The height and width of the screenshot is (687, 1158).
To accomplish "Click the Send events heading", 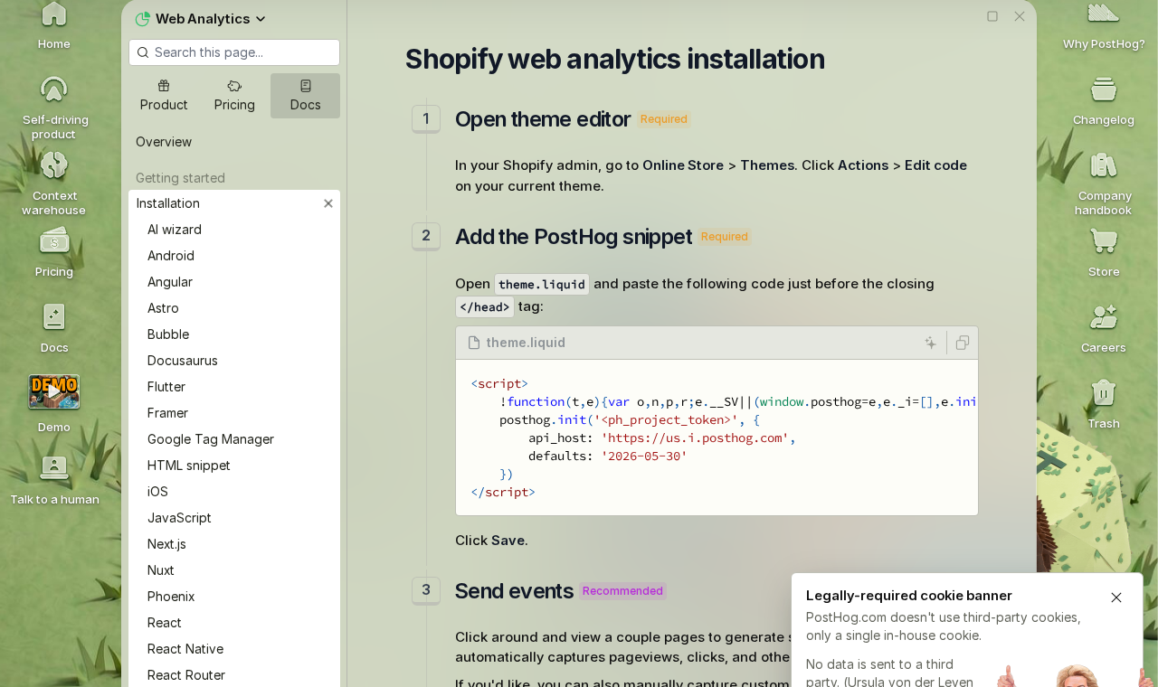I will [x=514, y=591].
